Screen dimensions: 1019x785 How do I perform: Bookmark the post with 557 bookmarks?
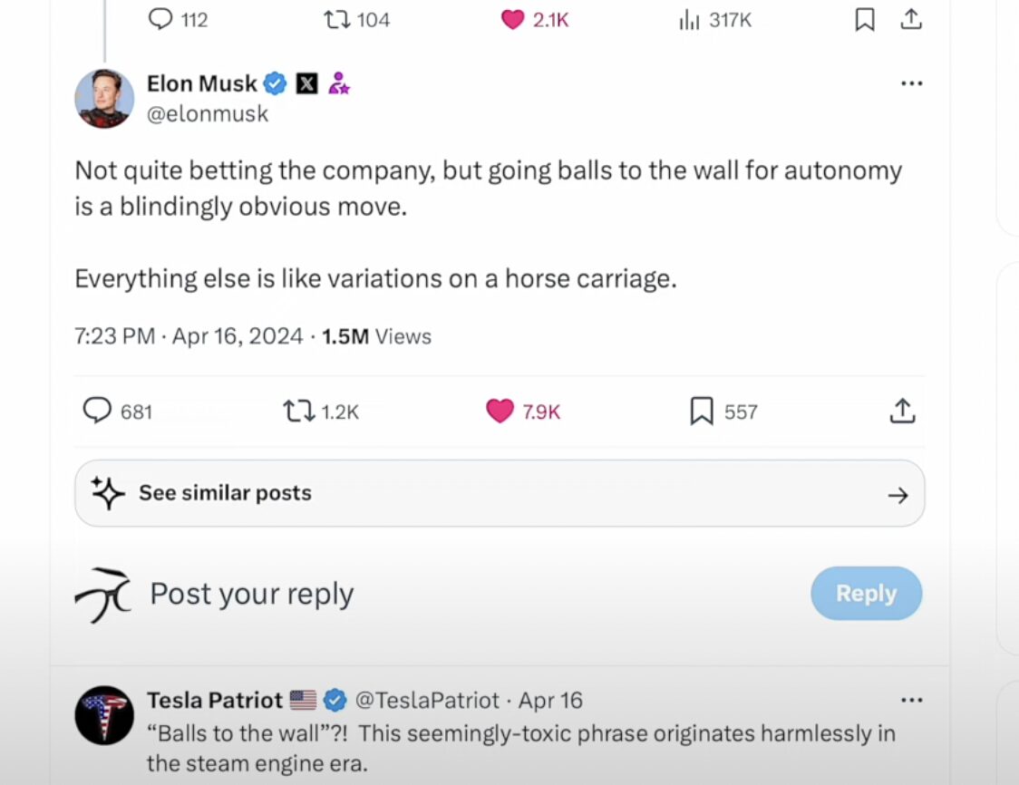[x=702, y=412]
